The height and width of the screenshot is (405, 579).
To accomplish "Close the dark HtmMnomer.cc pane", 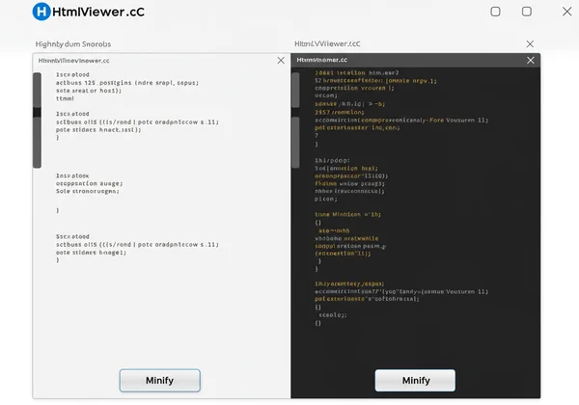I will pos(530,60).
